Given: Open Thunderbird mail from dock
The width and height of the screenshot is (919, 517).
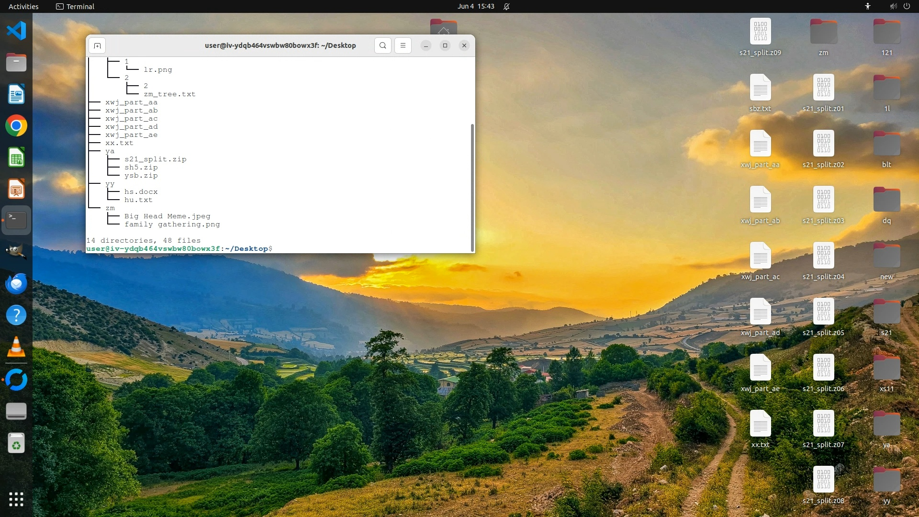Looking at the screenshot, I should [16, 283].
